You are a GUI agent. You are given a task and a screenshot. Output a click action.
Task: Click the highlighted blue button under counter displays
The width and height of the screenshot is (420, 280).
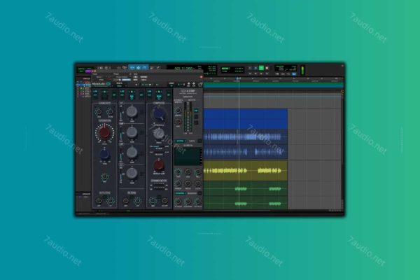pyautogui.click(x=294, y=73)
